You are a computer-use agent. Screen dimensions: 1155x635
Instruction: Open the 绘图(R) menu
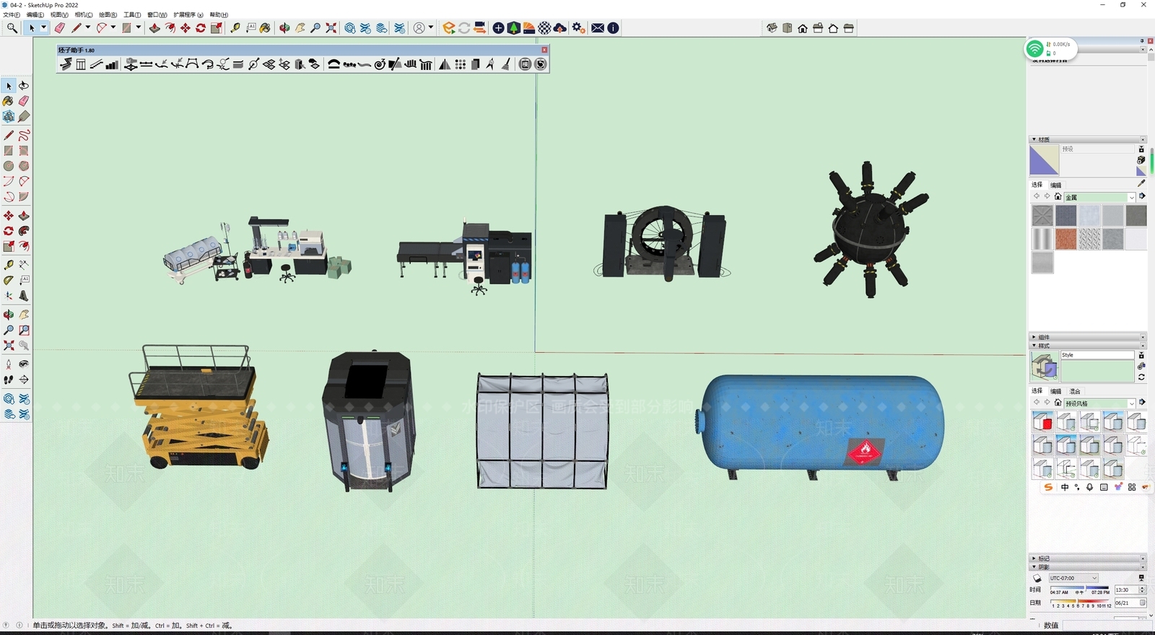(108, 14)
